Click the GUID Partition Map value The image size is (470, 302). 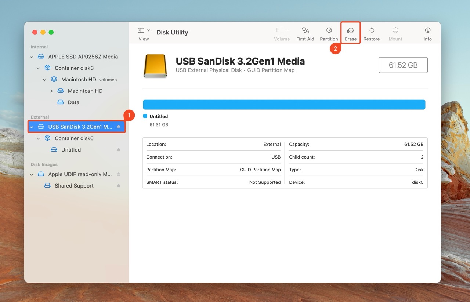click(260, 170)
